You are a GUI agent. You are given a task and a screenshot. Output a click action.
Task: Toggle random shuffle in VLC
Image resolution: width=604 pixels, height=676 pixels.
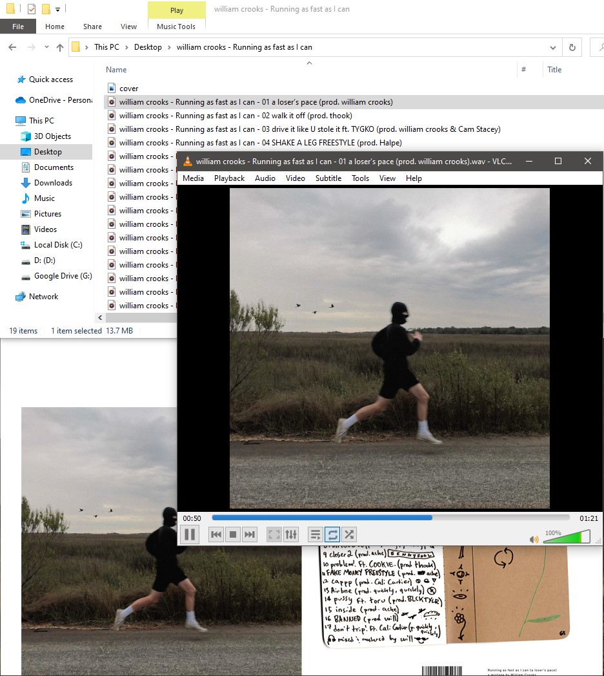click(x=349, y=534)
